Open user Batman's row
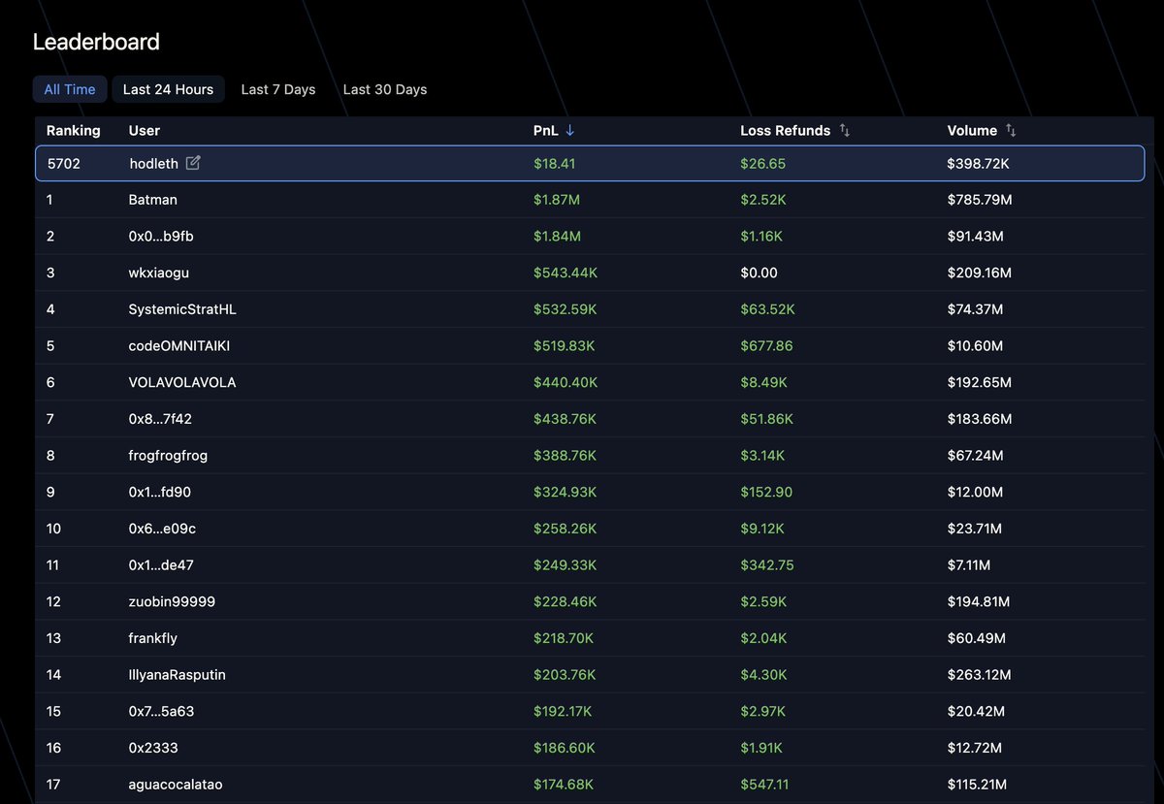Viewport: 1164px width, 804px height. tap(590, 200)
